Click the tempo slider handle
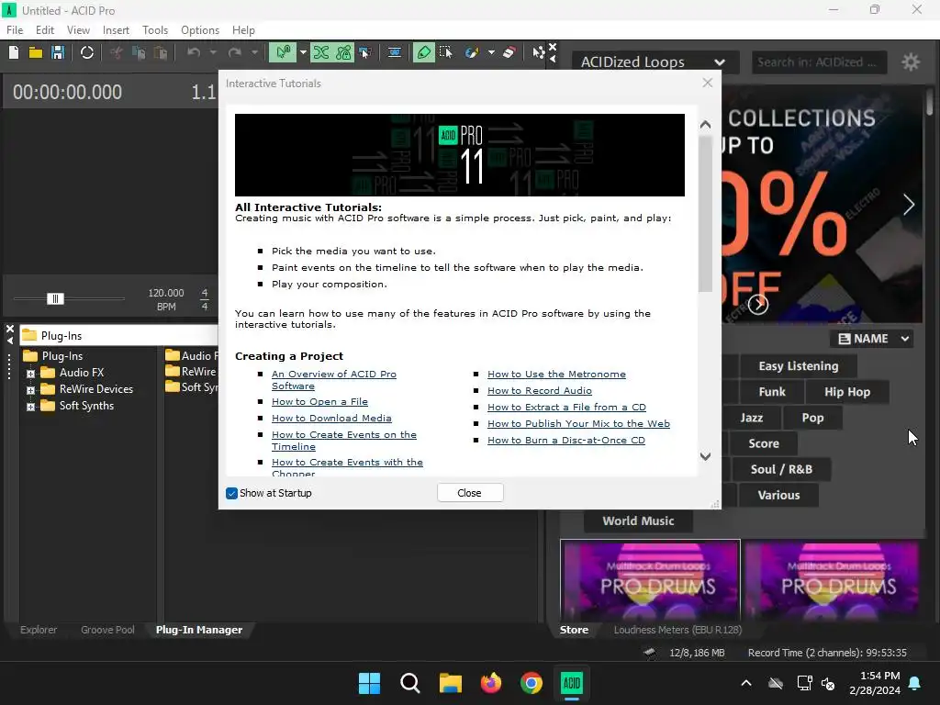Screen dimensions: 940x705 point(55,298)
